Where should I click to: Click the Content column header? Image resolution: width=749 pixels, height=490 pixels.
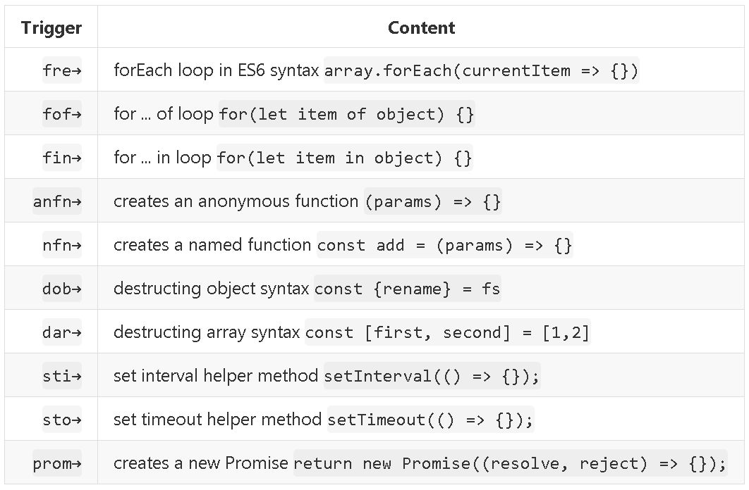pyautogui.click(x=421, y=28)
